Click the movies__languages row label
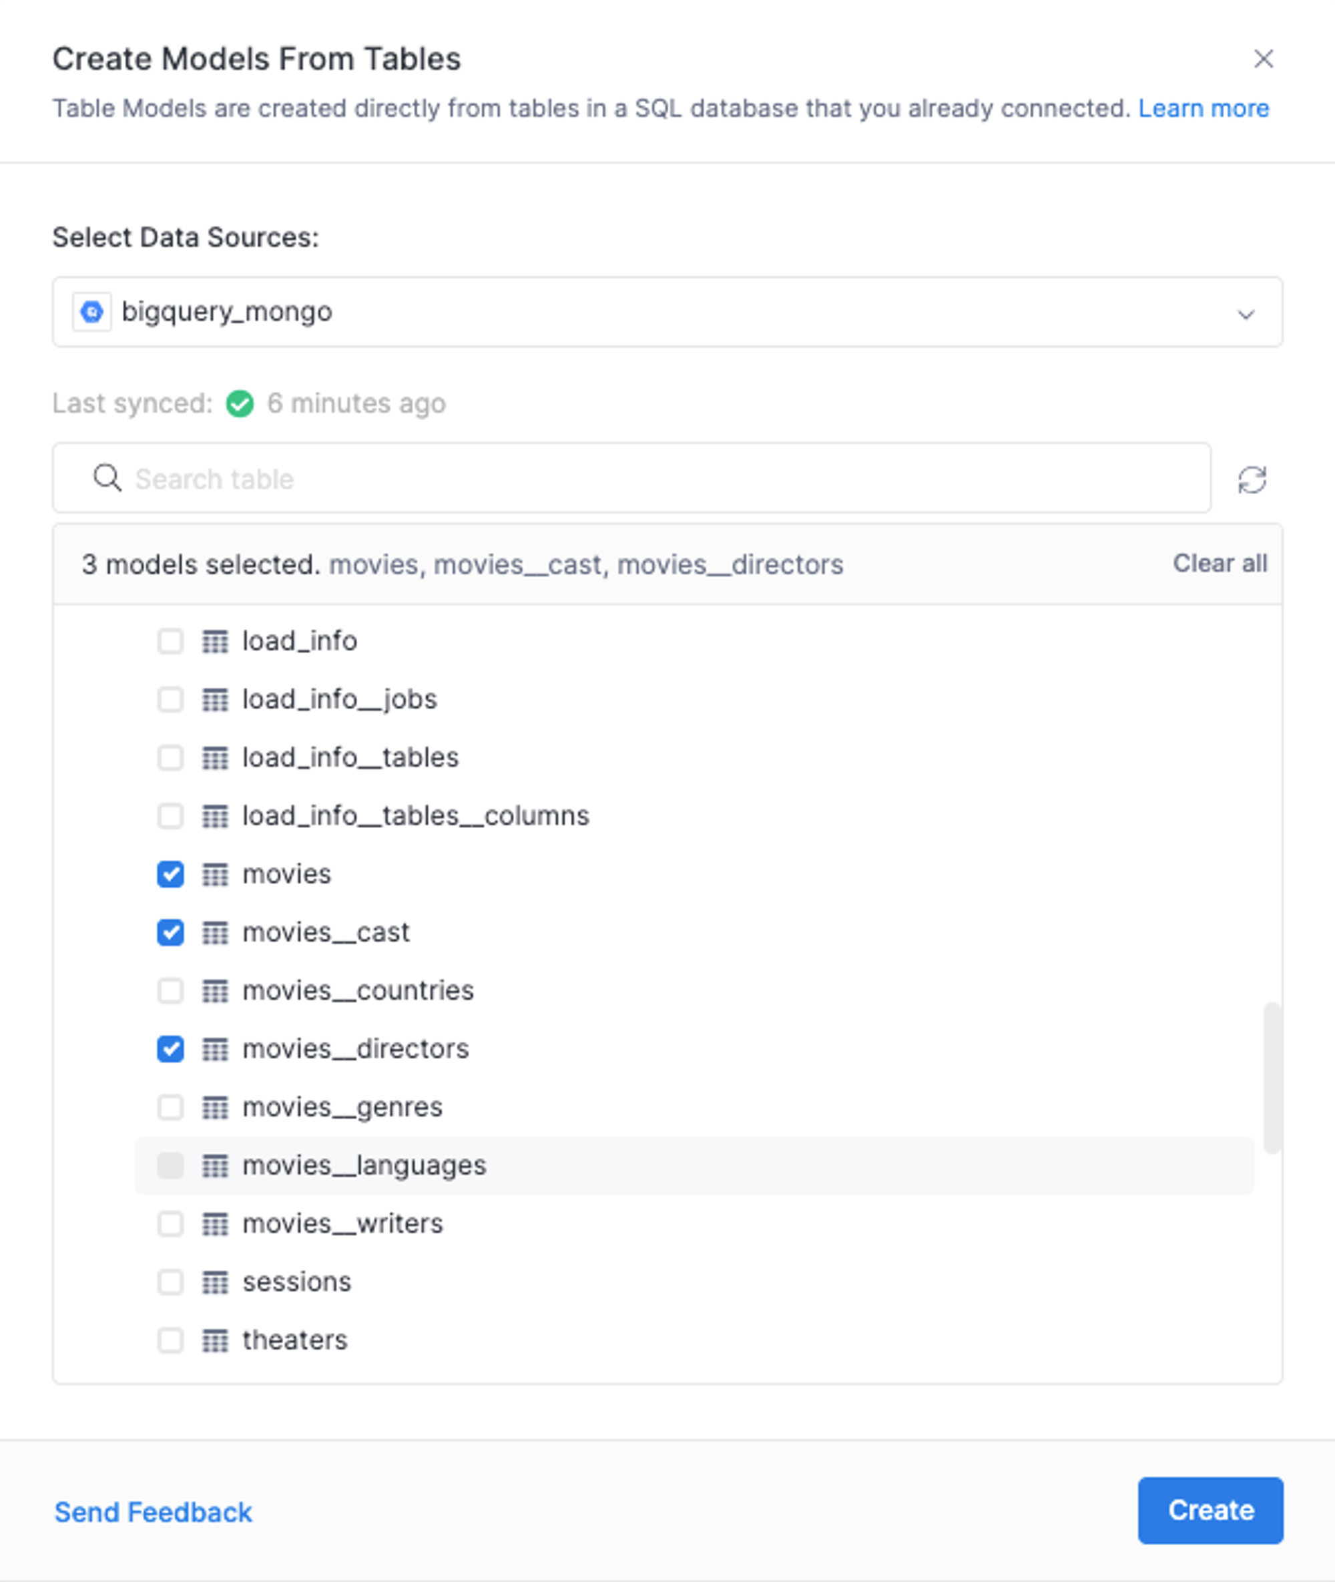The height and width of the screenshot is (1582, 1335). click(x=364, y=1166)
